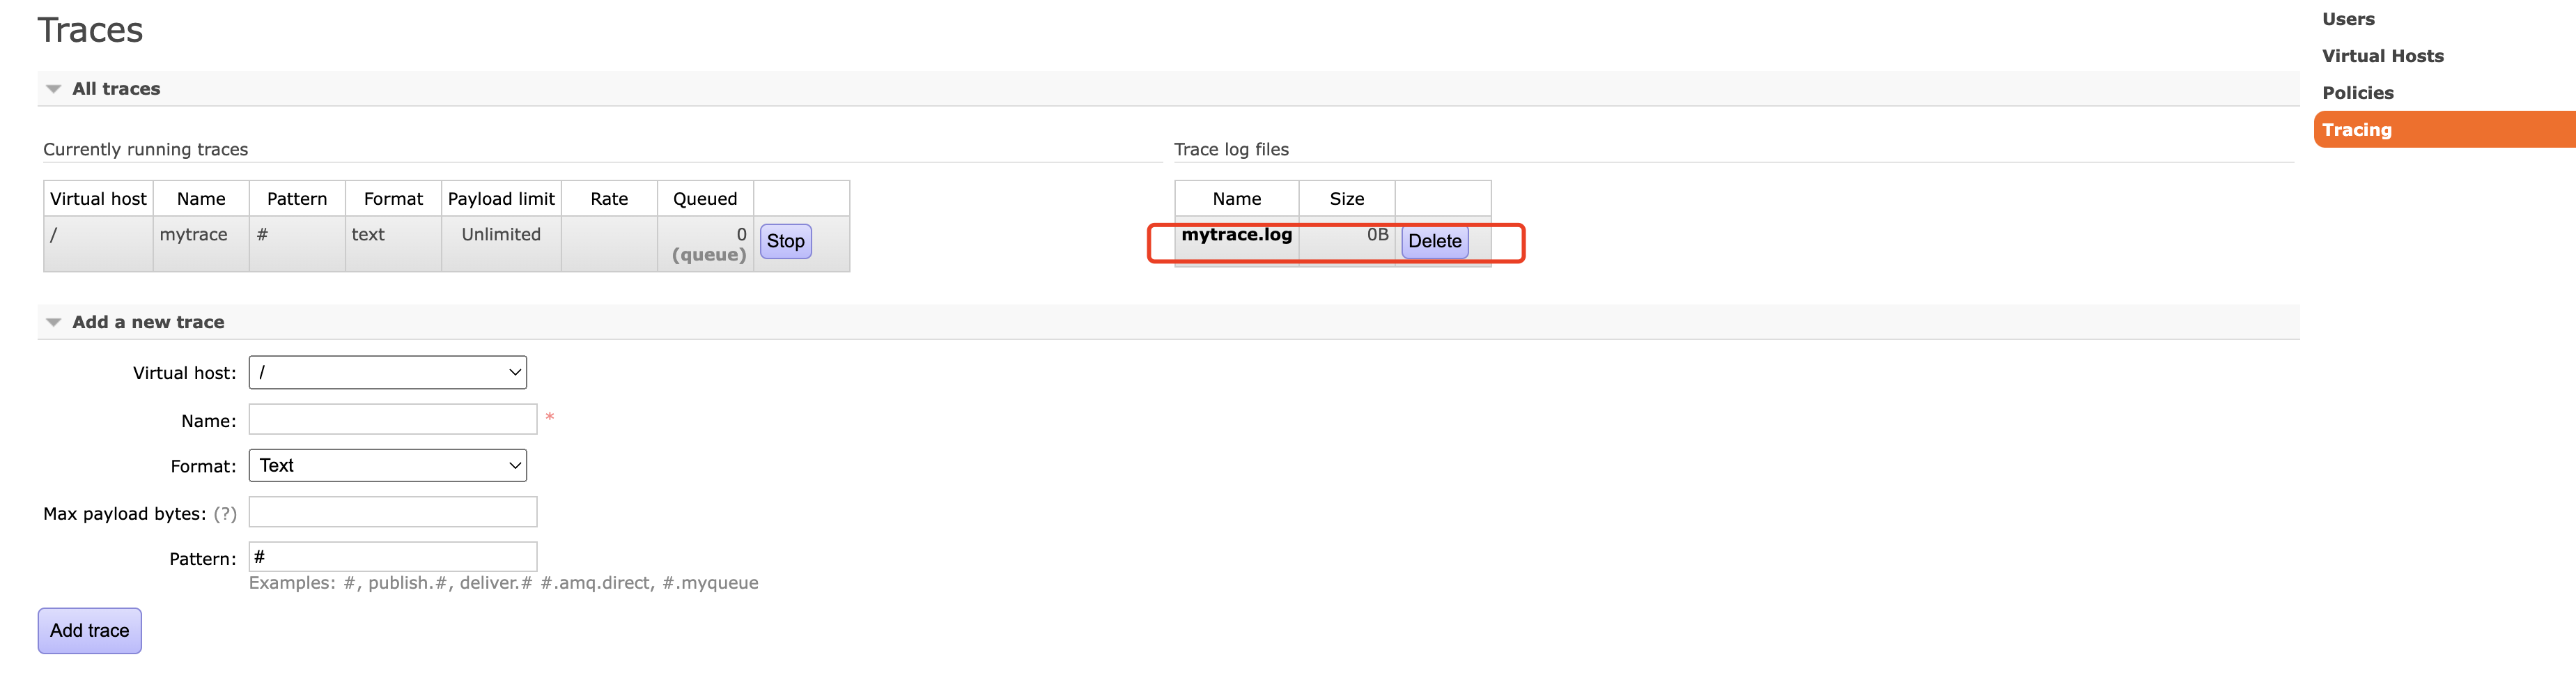
Task: Click the Pattern input field
Action: pyautogui.click(x=392, y=558)
